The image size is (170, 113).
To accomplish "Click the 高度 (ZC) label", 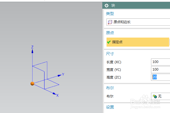I will (x=114, y=77).
